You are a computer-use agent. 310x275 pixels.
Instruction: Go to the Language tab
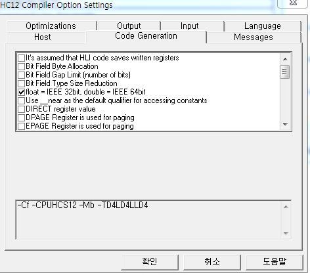(263, 26)
